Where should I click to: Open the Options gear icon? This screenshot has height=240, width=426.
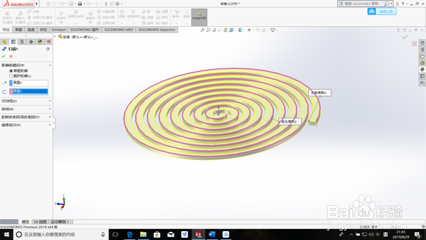pyautogui.click(x=118, y=4)
